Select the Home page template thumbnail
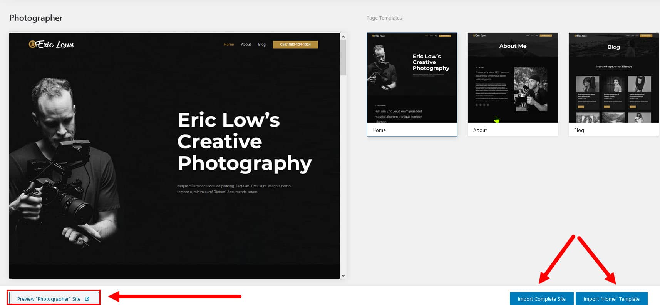This screenshot has height=305, width=660. [x=412, y=78]
